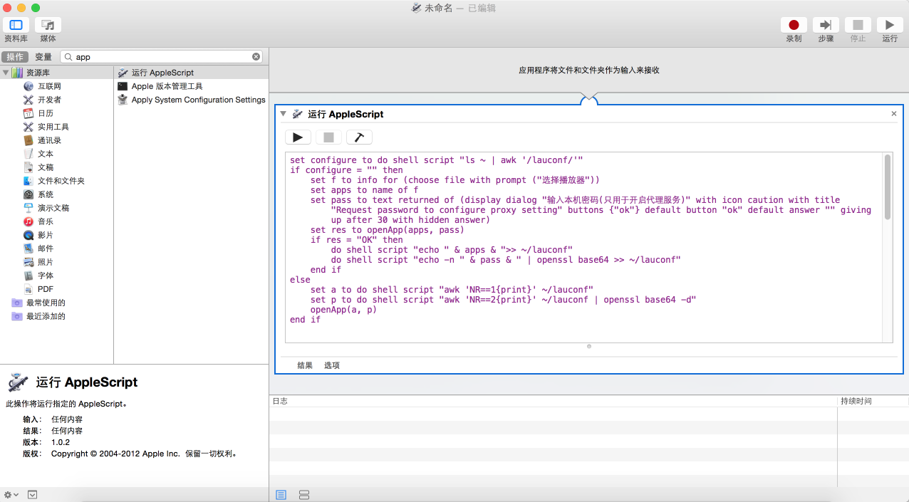Click the red 录制 record button
The image size is (909, 502).
794,25
